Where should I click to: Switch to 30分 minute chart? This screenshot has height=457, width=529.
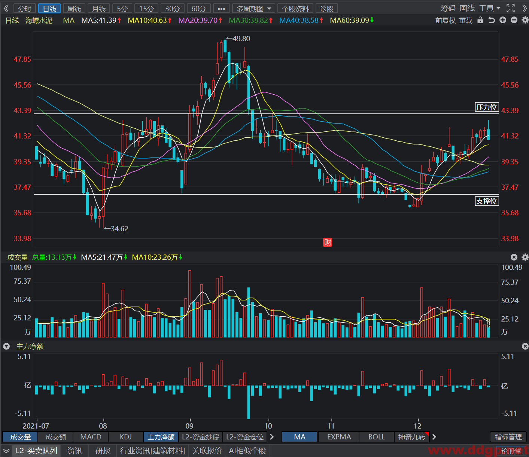173,8
